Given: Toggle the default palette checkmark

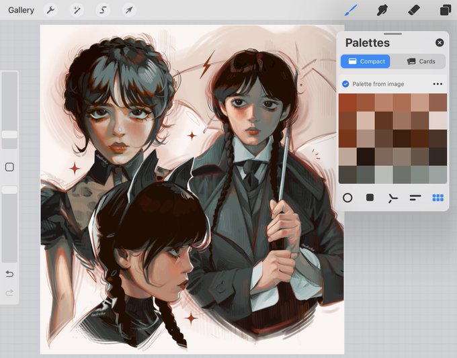Looking at the screenshot, I should pyautogui.click(x=345, y=84).
